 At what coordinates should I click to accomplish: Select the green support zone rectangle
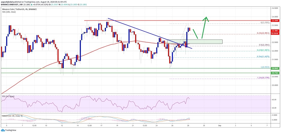pos(195,42)
